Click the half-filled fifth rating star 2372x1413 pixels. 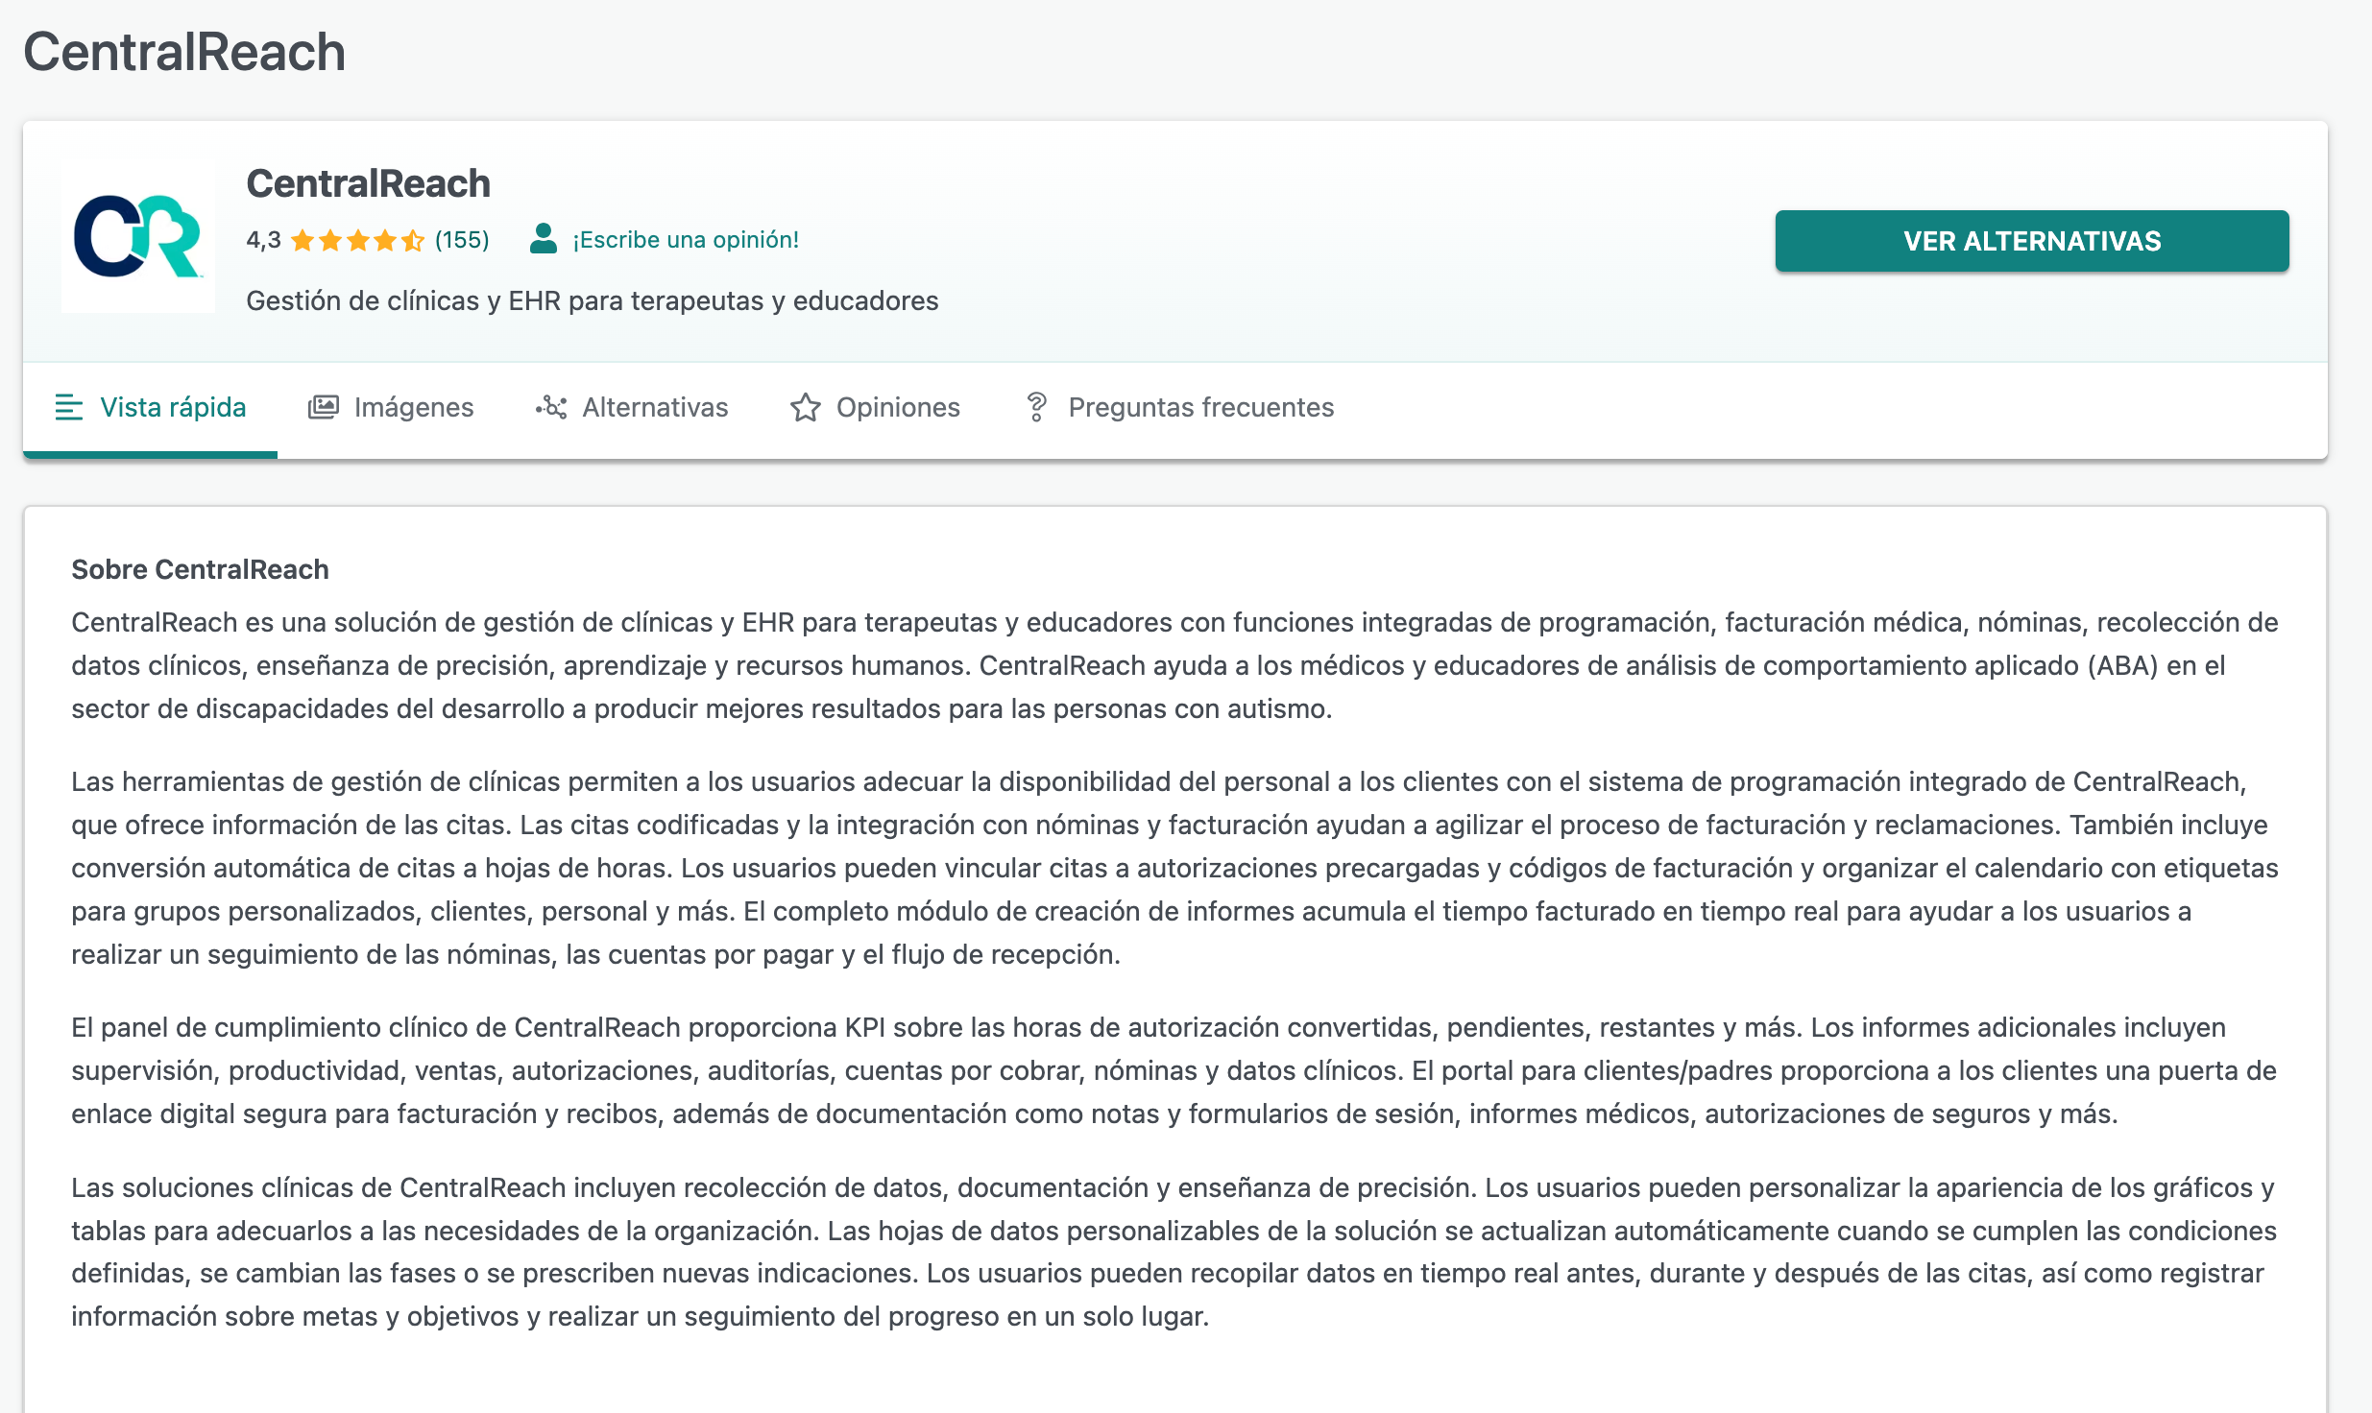point(413,240)
